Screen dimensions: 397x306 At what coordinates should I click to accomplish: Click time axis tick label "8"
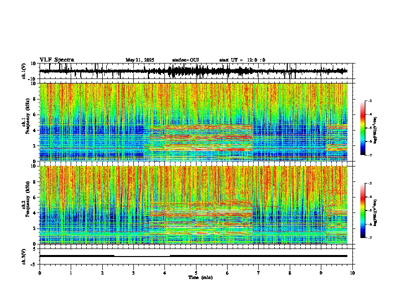290,273
